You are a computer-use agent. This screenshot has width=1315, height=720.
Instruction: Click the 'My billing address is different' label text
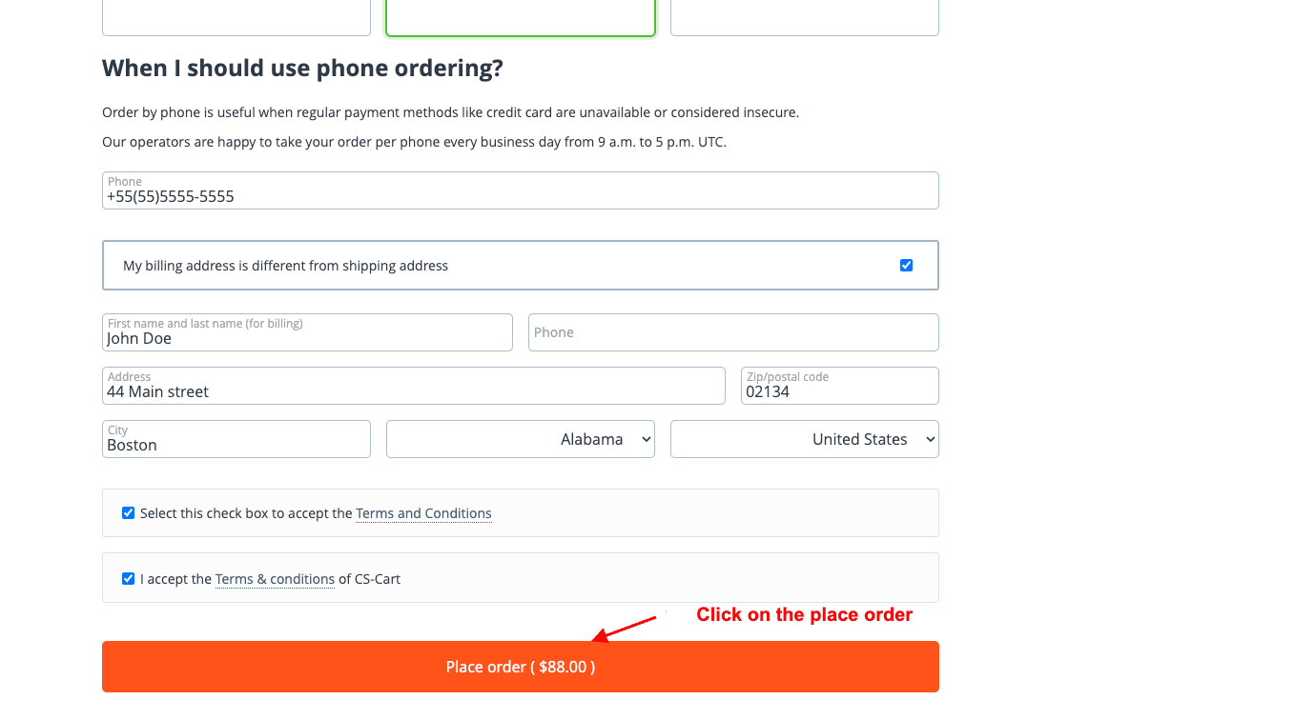pos(285,266)
